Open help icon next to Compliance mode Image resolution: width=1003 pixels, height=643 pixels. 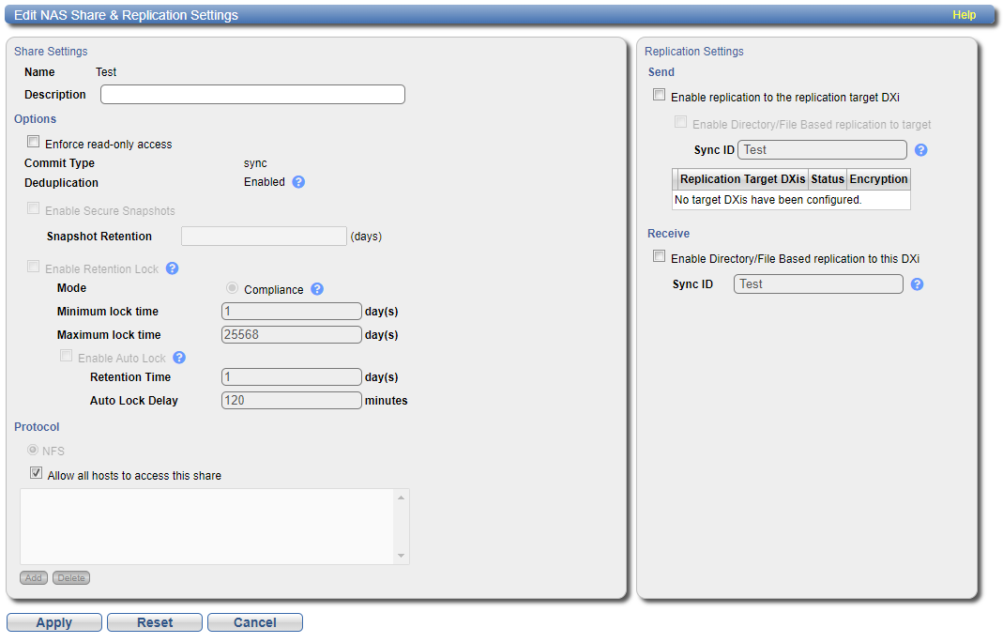317,289
